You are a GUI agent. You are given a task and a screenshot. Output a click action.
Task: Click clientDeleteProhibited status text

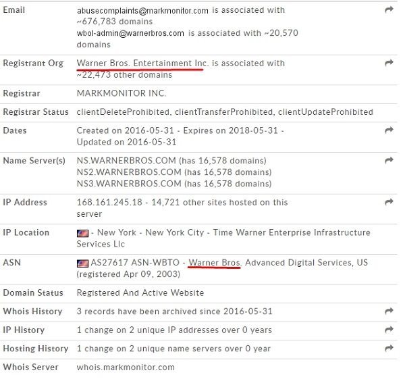coord(123,112)
